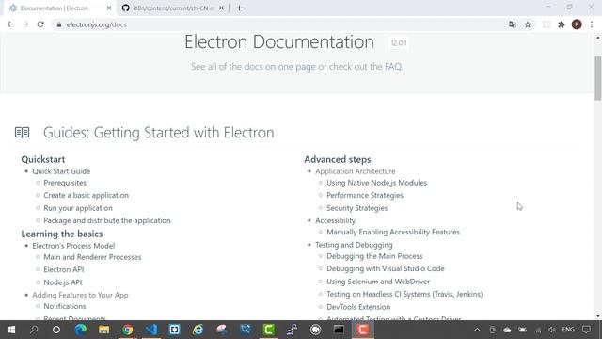Open the Security Strategies link

pos(357,208)
